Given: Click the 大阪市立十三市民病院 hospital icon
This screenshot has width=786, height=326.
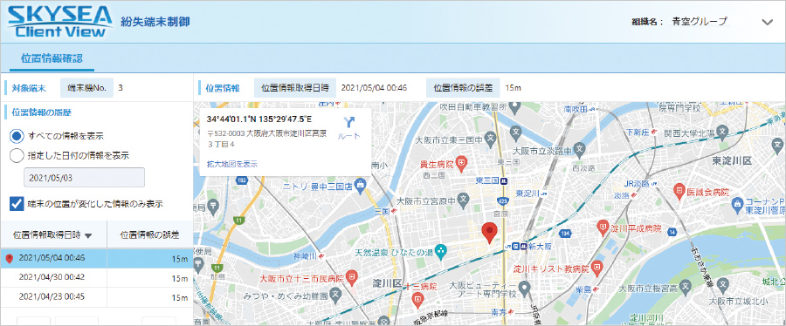Looking at the screenshot, I should 352,276.
